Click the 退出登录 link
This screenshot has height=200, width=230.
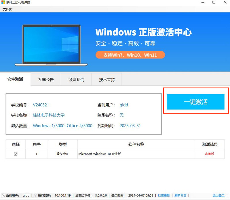pos(218,195)
